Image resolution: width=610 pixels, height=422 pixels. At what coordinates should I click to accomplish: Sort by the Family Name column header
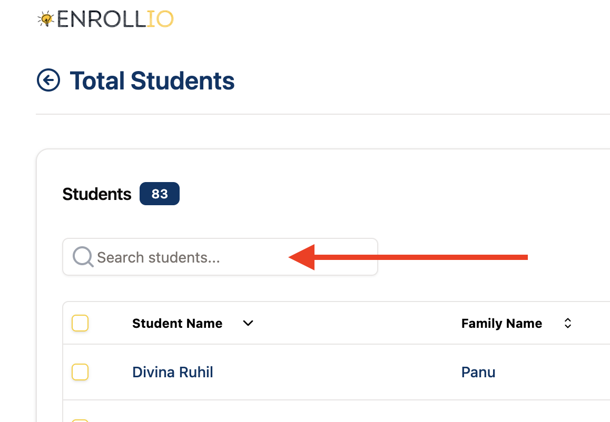501,323
